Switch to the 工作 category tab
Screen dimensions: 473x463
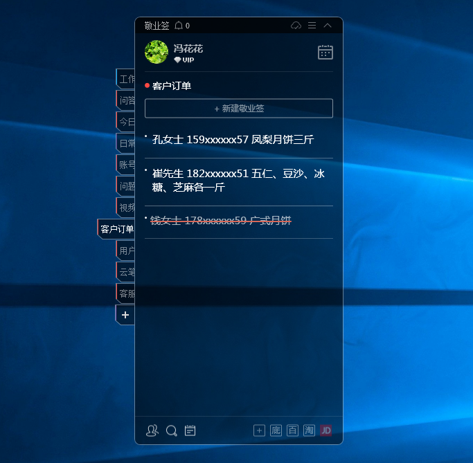pos(126,79)
